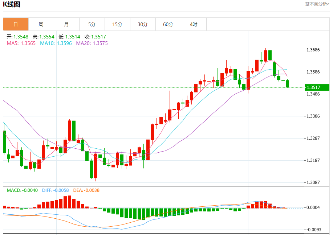The height and width of the screenshot is (235, 333).
Task: Click the MA5: 1.3565 label
Action: (21, 43)
